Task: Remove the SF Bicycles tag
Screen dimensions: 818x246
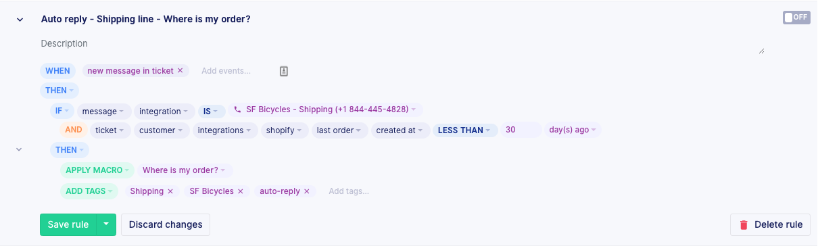Action: [x=240, y=191]
